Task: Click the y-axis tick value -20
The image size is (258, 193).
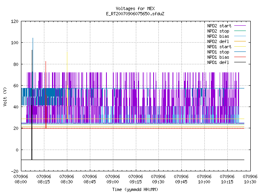Action: [x=15, y=171]
